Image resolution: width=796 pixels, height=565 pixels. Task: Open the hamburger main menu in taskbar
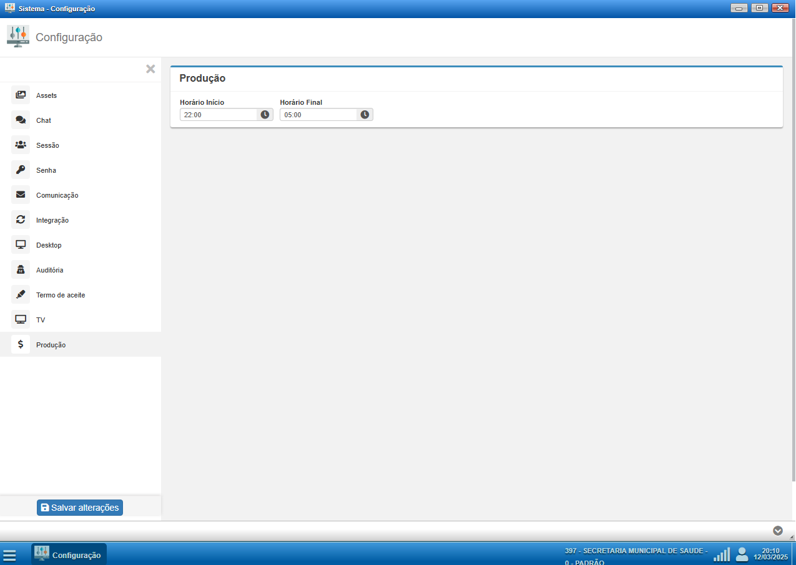coord(9,555)
